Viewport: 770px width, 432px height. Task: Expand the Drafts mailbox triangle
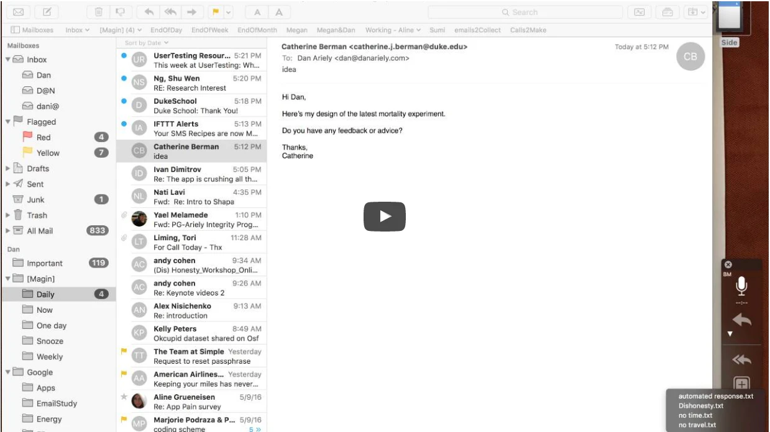click(8, 168)
